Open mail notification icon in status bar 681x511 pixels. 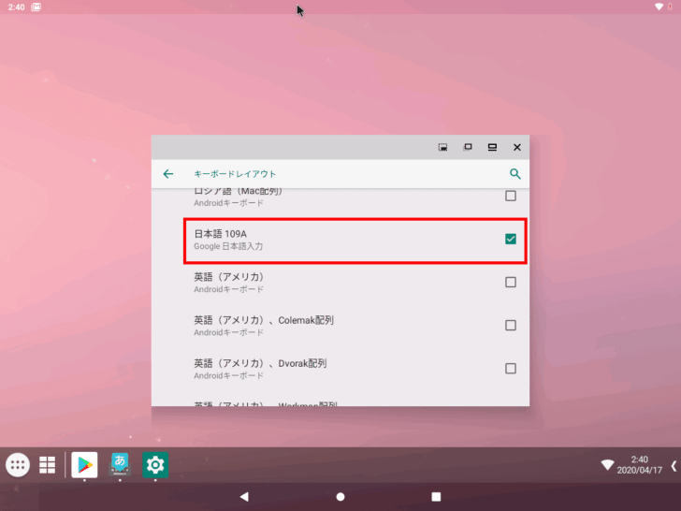[x=36, y=7]
